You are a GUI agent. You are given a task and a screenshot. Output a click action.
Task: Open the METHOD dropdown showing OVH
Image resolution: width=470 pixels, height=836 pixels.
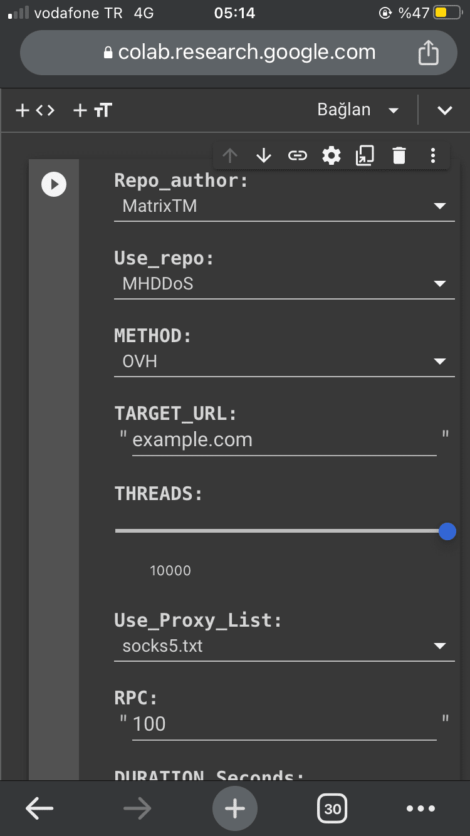[x=284, y=362]
